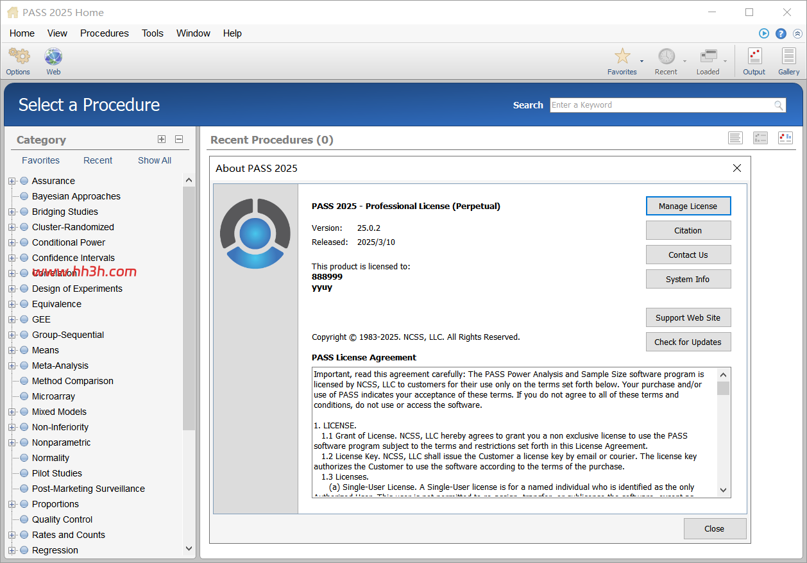Collapse all categories with minus icon
The width and height of the screenshot is (807, 563).
(179, 139)
